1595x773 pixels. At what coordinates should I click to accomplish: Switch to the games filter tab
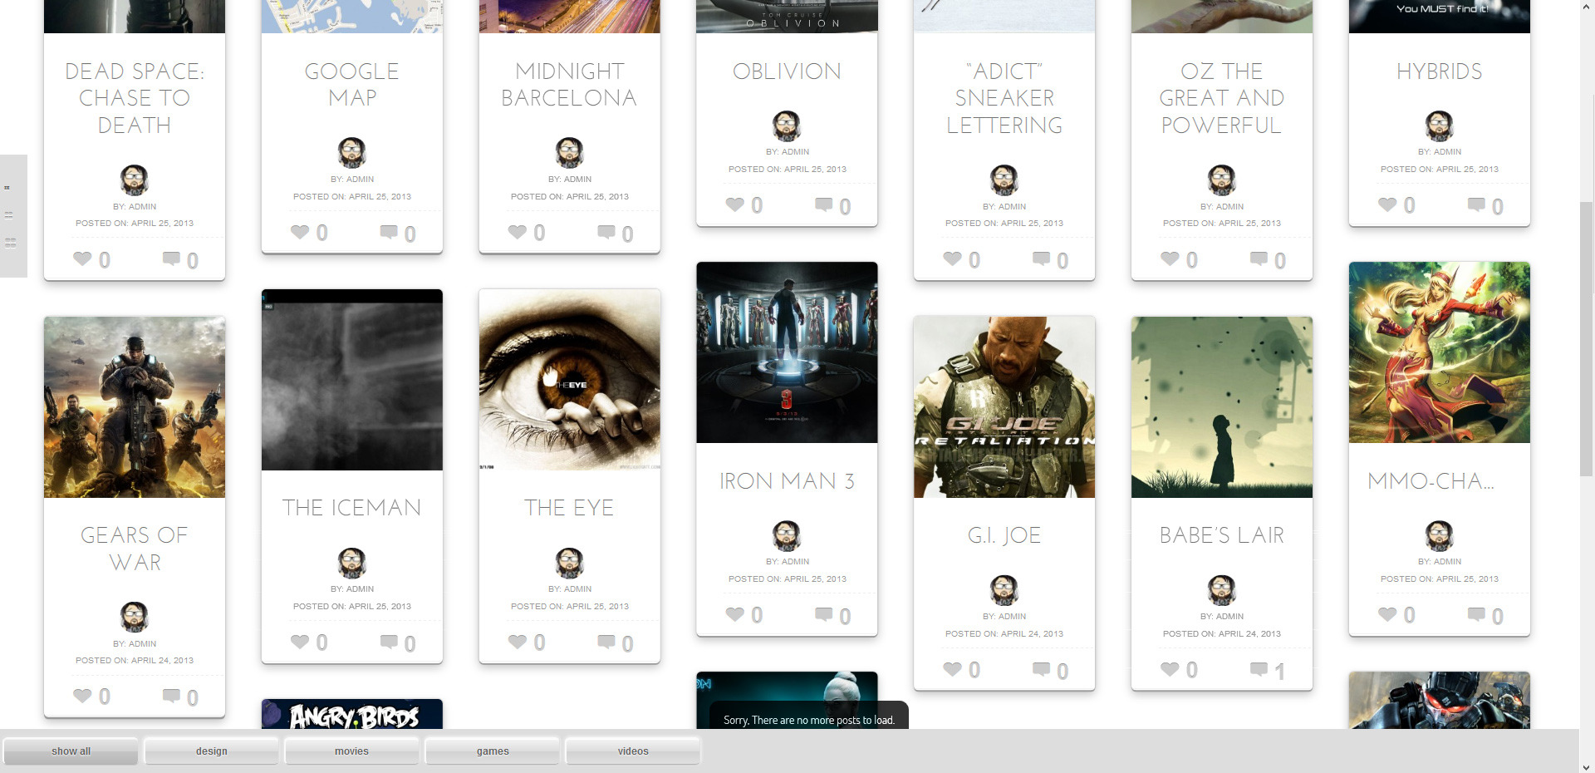tap(493, 751)
